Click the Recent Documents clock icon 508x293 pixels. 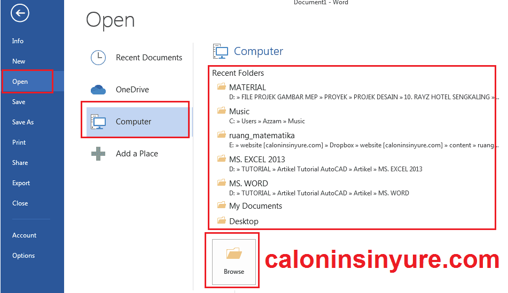click(98, 58)
